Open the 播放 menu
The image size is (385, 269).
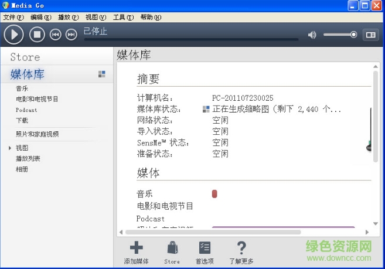(68, 17)
